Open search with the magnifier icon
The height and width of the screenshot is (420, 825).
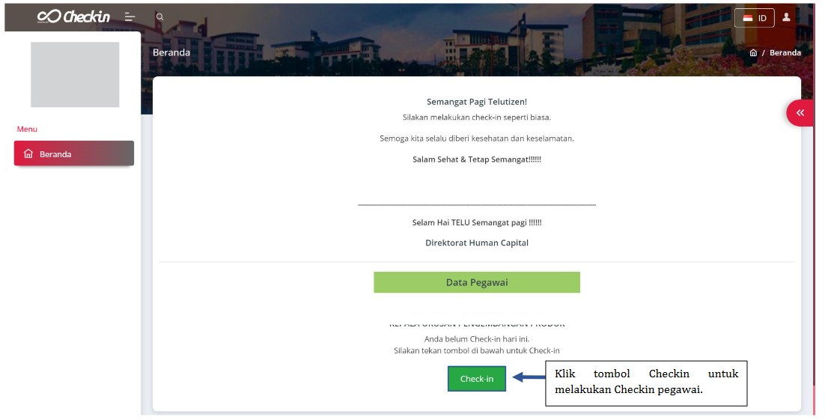(x=159, y=16)
